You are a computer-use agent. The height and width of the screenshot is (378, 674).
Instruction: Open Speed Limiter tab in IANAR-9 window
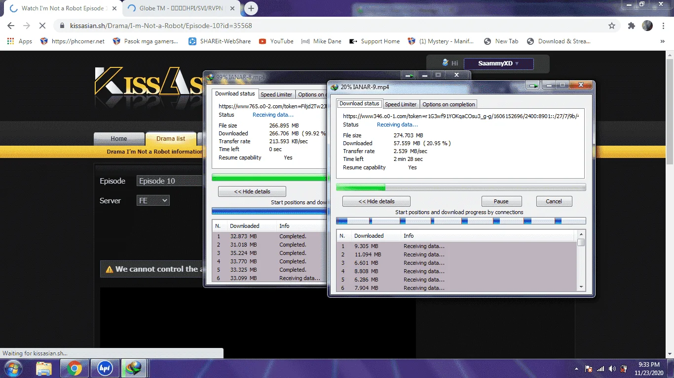click(401, 104)
